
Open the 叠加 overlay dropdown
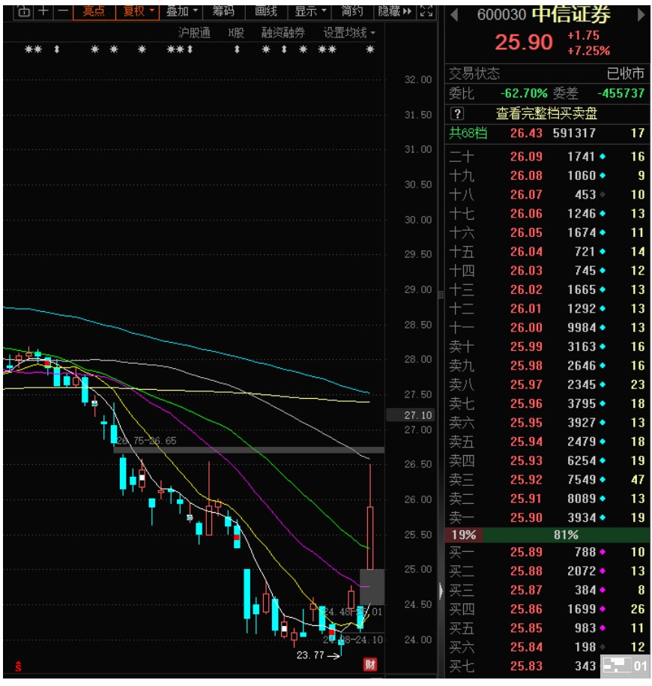click(182, 11)
